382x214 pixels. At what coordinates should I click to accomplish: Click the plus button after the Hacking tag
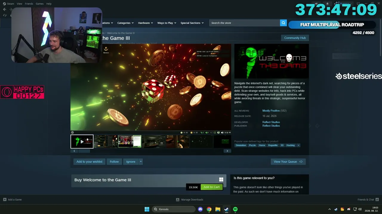[x=298, y=145]
